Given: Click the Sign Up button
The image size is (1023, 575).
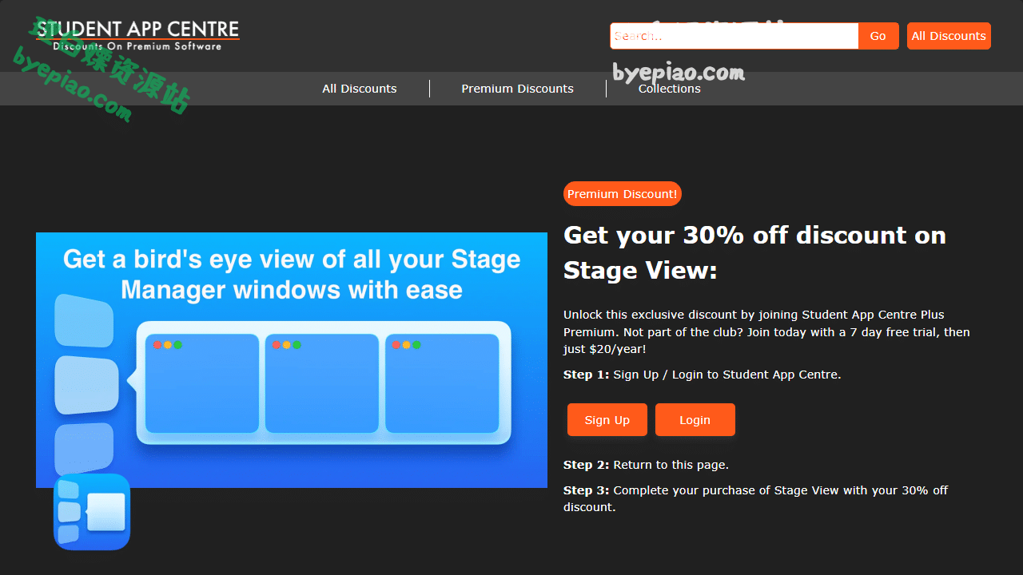Looking at the screenshot, I should [607, 420].
